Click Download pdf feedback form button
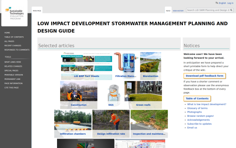The height and width of the screenshot is (148, 236). click(205, 76)
